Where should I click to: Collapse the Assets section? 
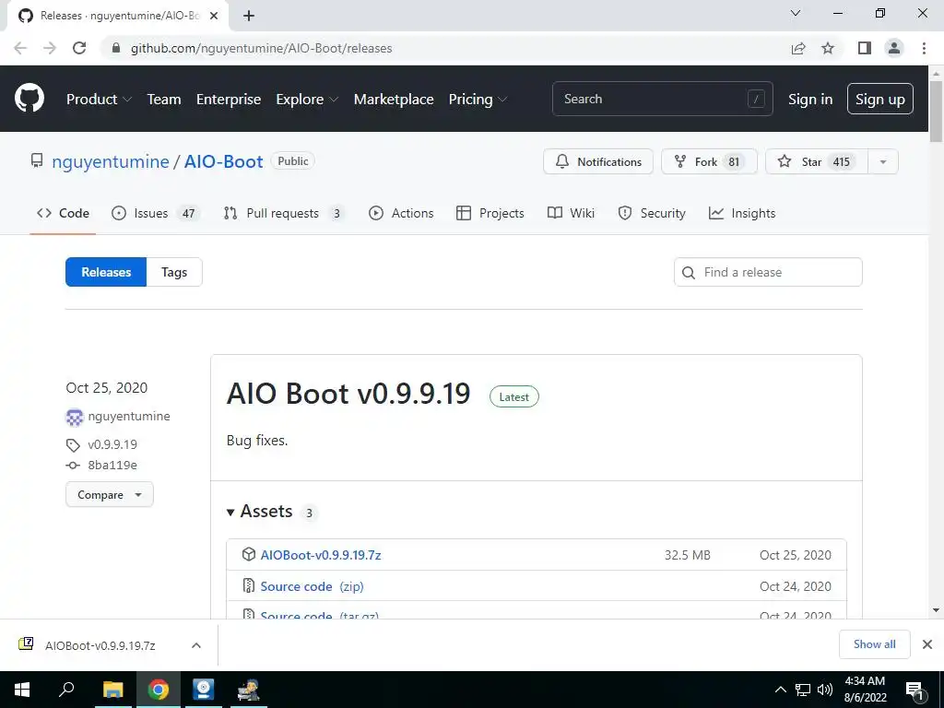[x=259, y=512]
